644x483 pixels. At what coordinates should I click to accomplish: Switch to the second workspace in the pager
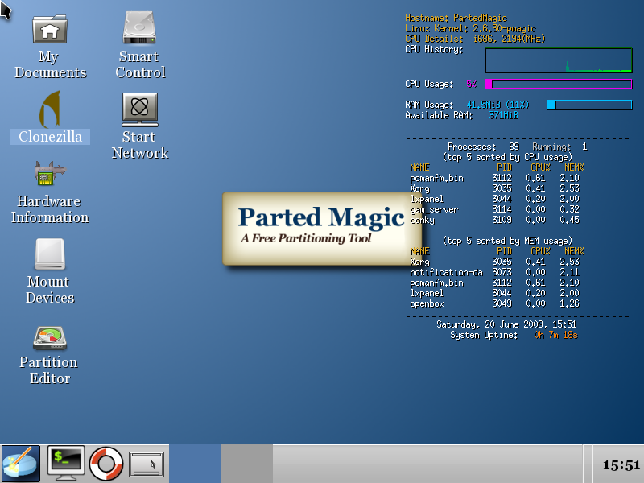[247, 464]
